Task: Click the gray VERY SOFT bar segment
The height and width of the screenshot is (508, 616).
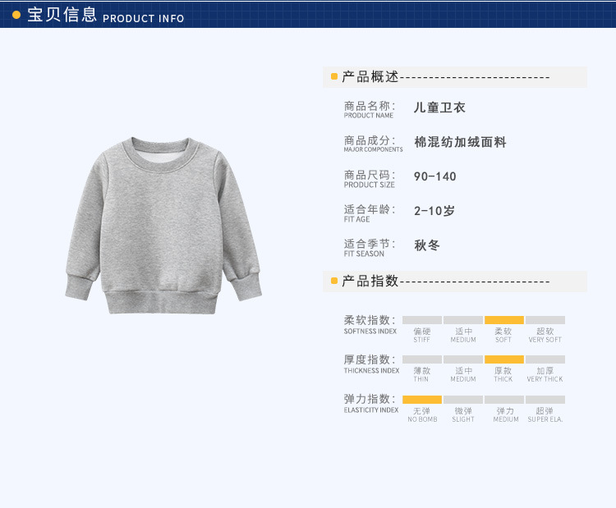Action: [545, 320]
